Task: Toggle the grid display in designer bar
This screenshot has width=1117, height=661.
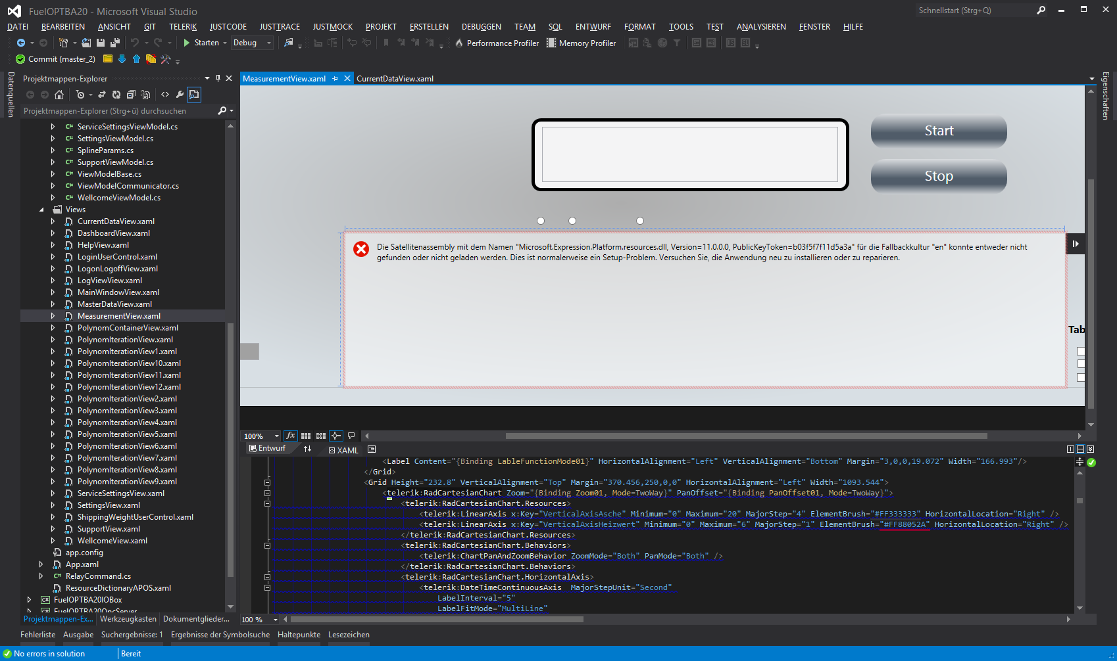Action: point(306,436)
